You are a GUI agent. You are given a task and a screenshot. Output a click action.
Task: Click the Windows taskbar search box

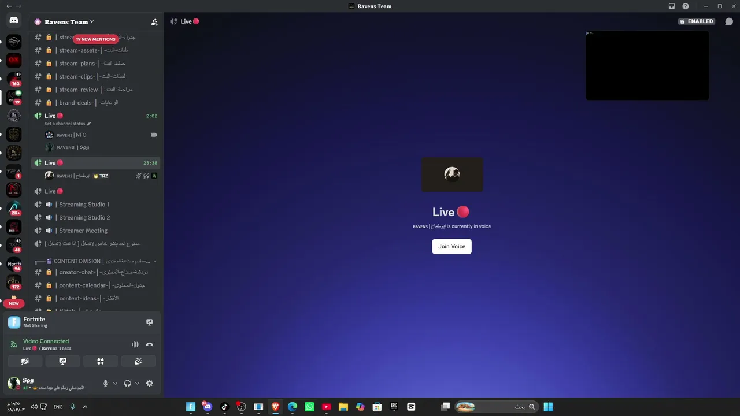click(497, 407)
